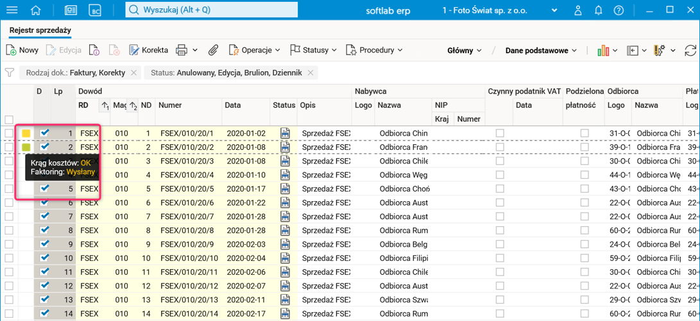Open the hamburger main menu

(x=12, y=10)
